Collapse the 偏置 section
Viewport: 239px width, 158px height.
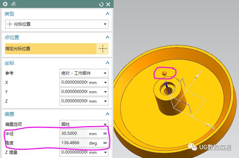point(107,114)
